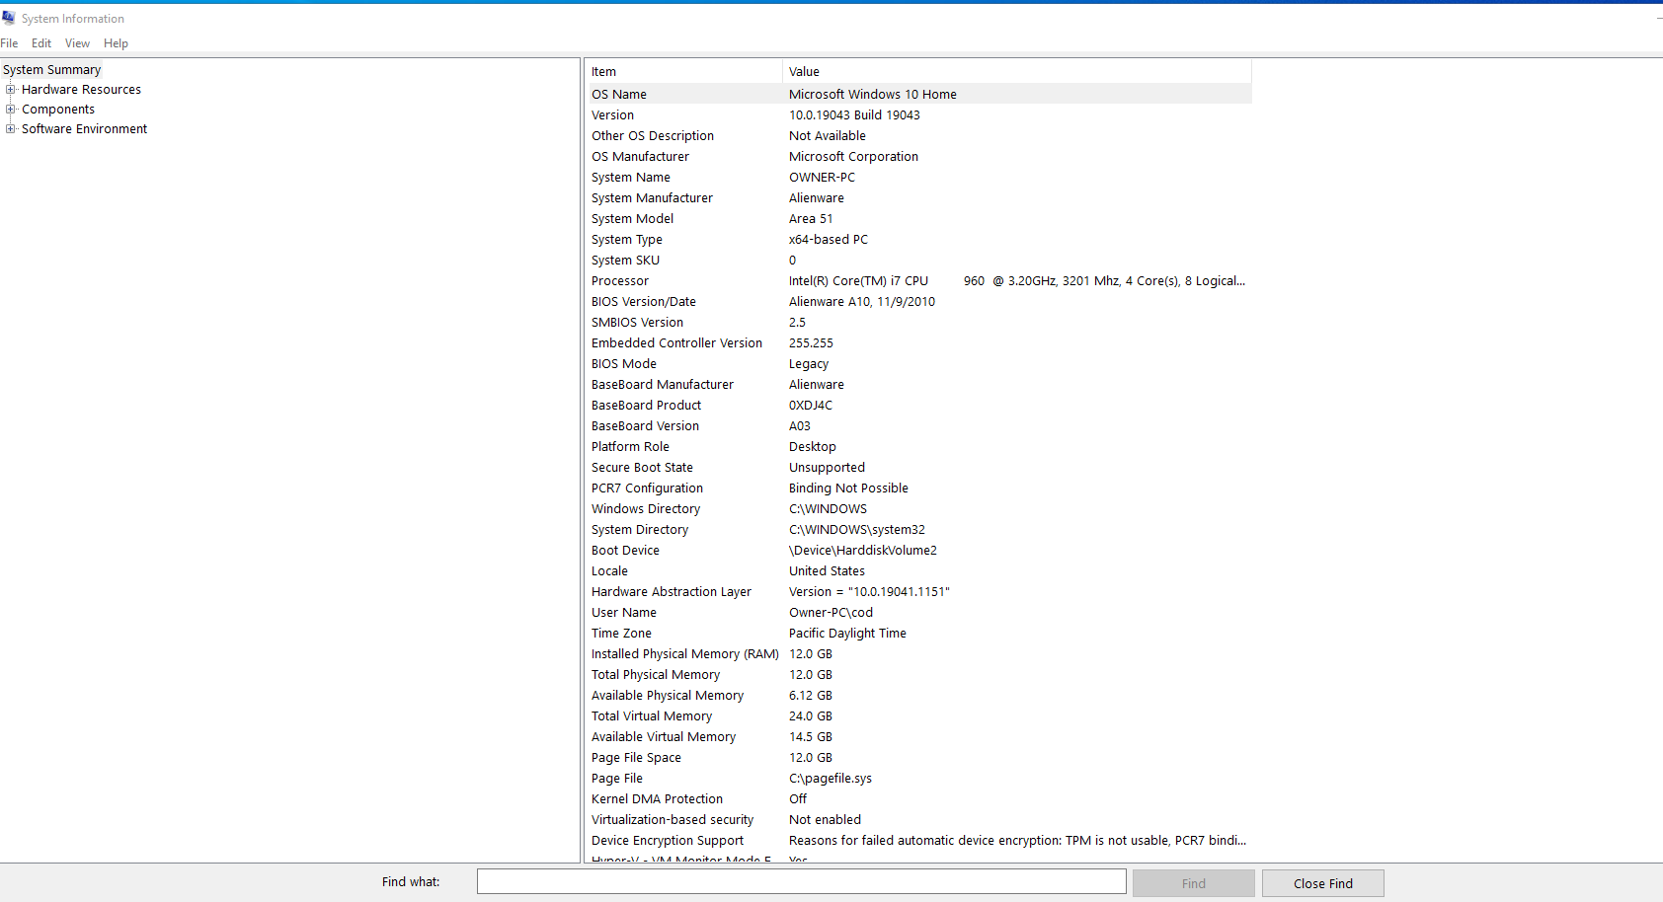Select the Software Environment tree label
This screenshot has width=1663, height=902.
84,129
